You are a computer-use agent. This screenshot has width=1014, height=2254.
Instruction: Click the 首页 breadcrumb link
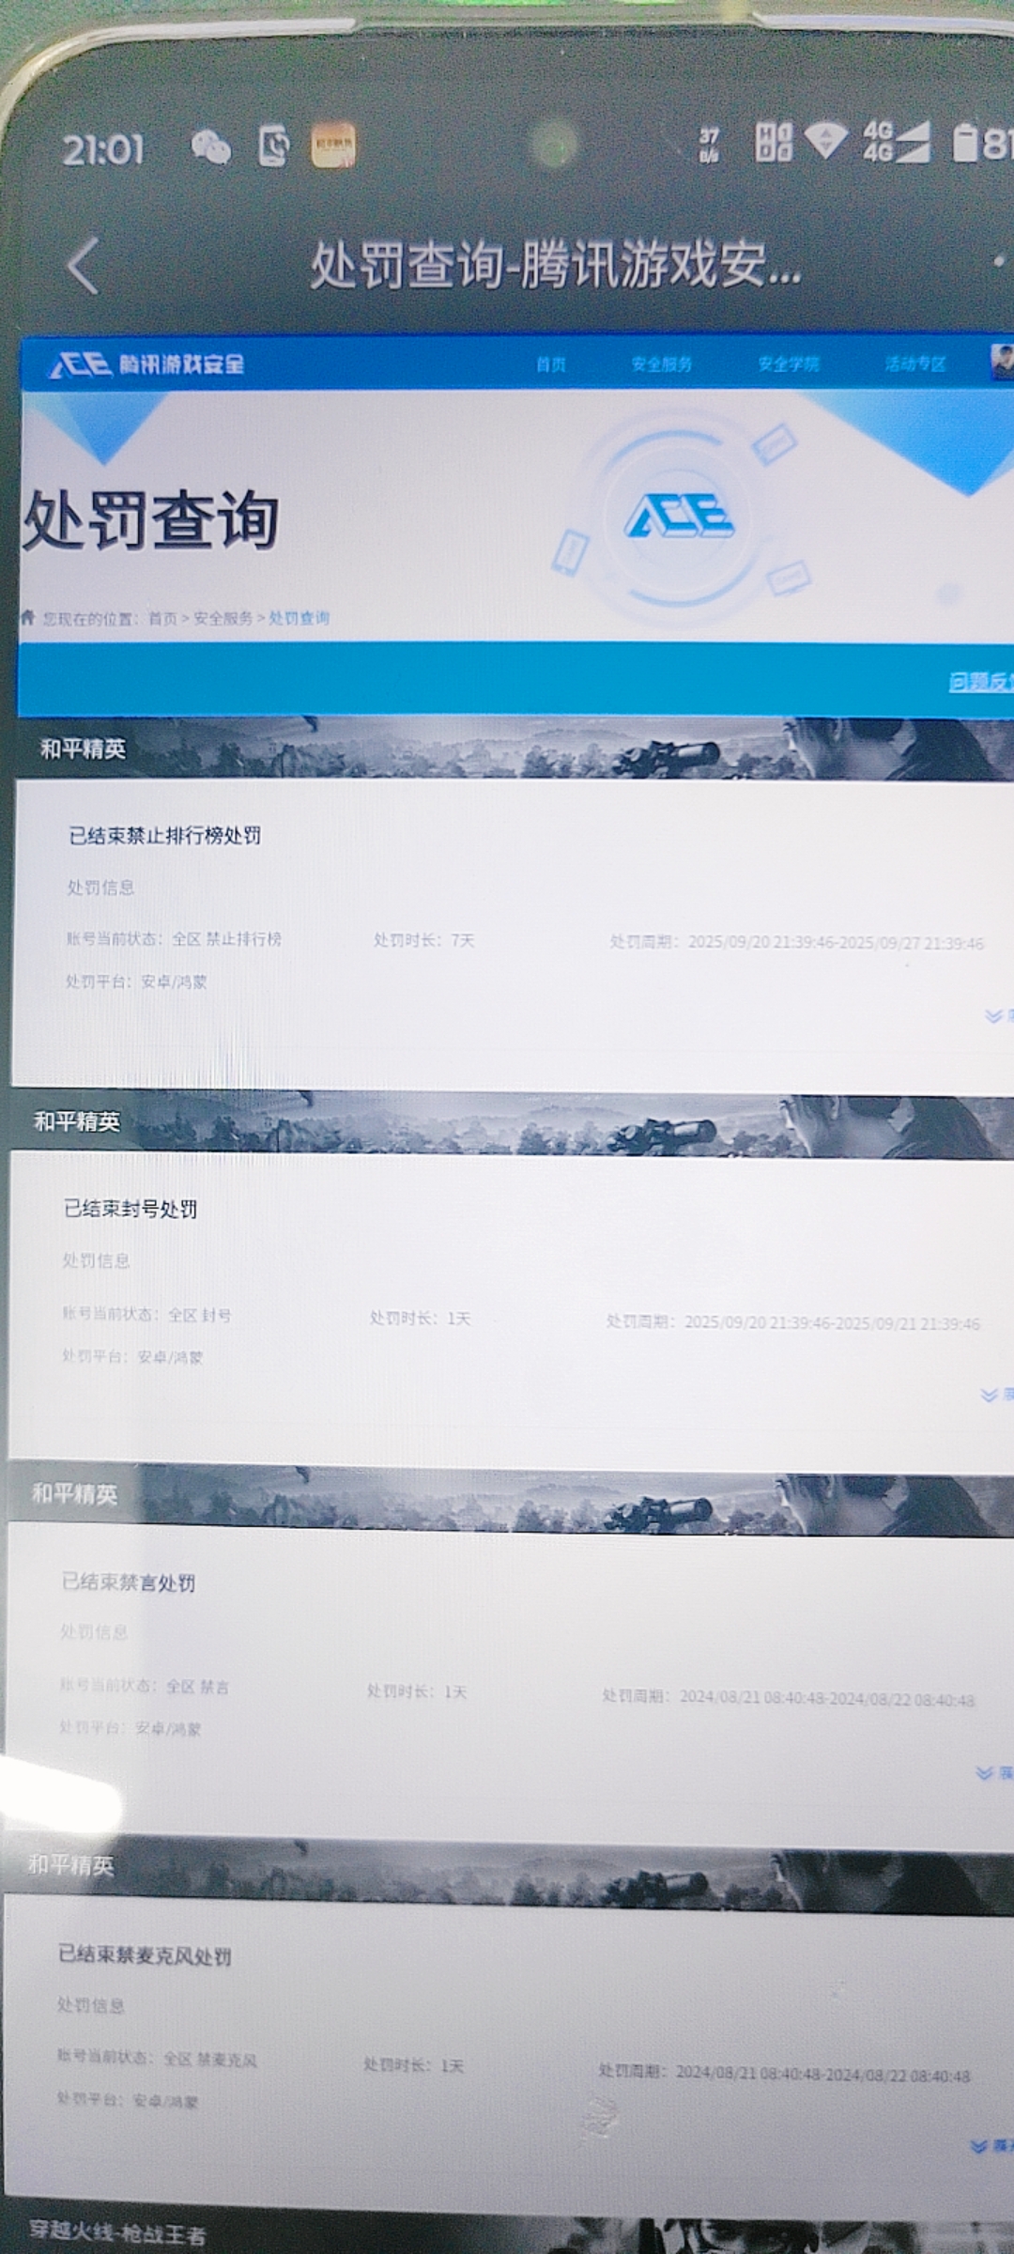pyautogui.click(x=162, y=618)
